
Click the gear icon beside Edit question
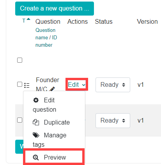tap(36, 100)
